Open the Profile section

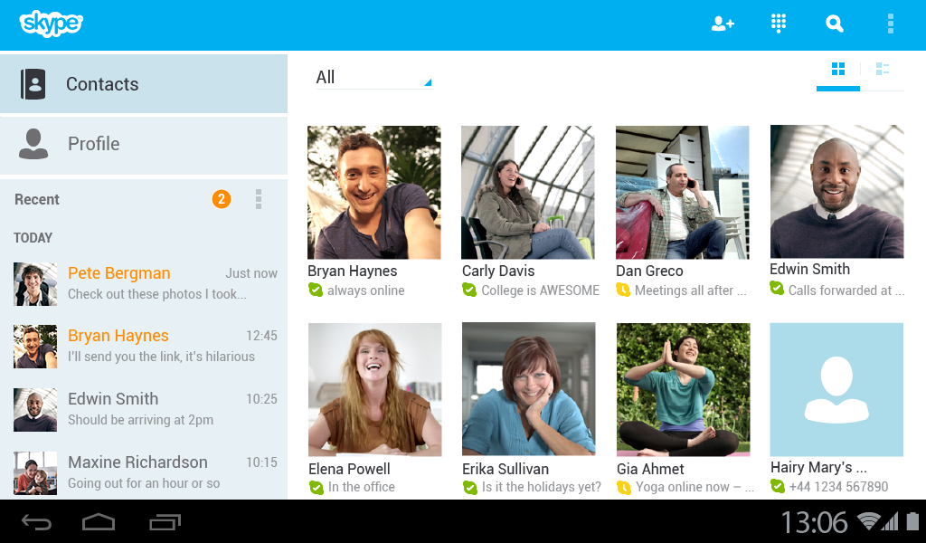pos(144,145)
